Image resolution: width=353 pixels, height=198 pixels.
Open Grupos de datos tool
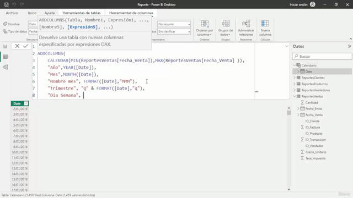pyautogui.click(x=226, y=28)
